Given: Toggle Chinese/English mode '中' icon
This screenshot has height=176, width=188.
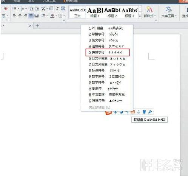Looking at the screenshot, I should (116, 112).
